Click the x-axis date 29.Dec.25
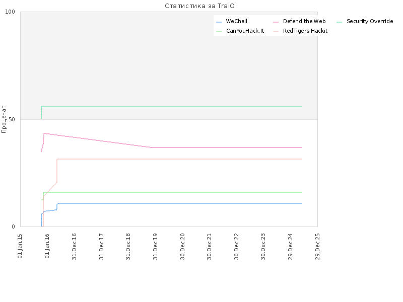The image size is (403, 302). click(x=317, y=247)
